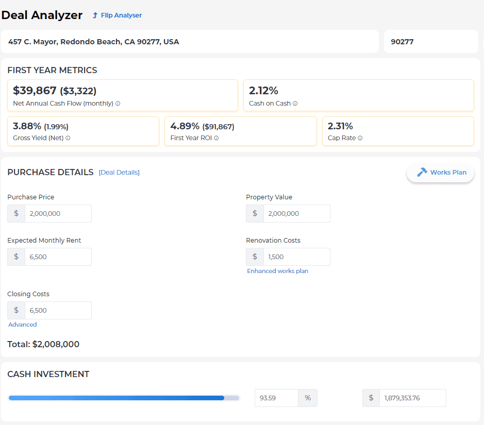
Task: Click the dollar sign beside 1,879,353.76
Action: [371, 398]
